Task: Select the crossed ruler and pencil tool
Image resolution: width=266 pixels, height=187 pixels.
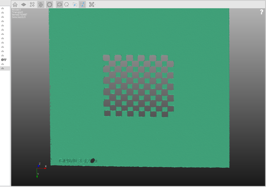Action: coord(32,5)
